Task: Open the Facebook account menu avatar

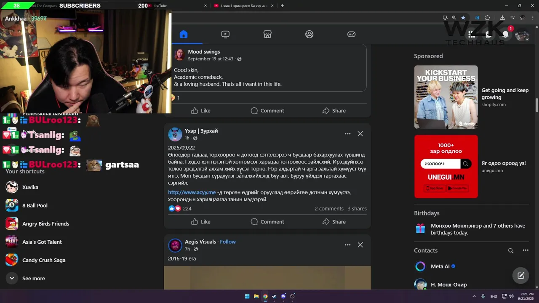Action: [x=522, y=35]
